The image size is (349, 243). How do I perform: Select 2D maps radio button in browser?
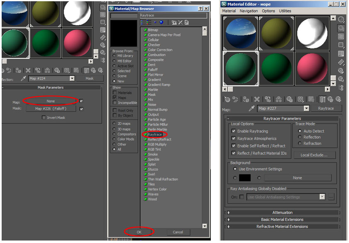click(x=114, y=124)
